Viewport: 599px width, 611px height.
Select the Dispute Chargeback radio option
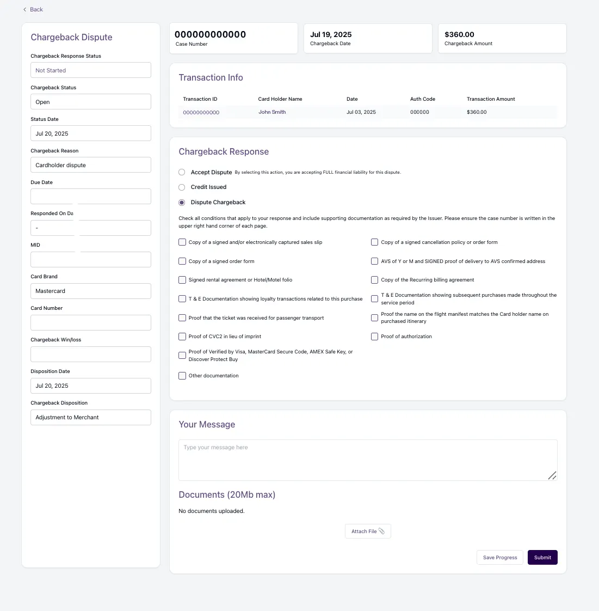(182, 202)
